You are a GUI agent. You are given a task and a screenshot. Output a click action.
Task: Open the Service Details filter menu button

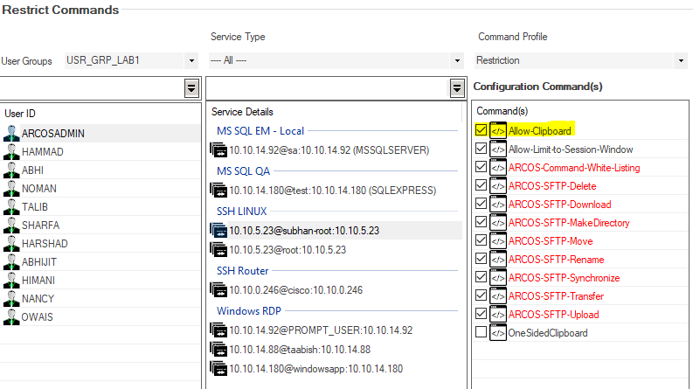tap(457, 89)
